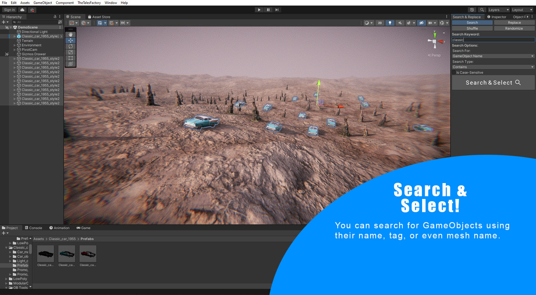Click the Step frame button
536x295 pixels.
pos(277,10)
